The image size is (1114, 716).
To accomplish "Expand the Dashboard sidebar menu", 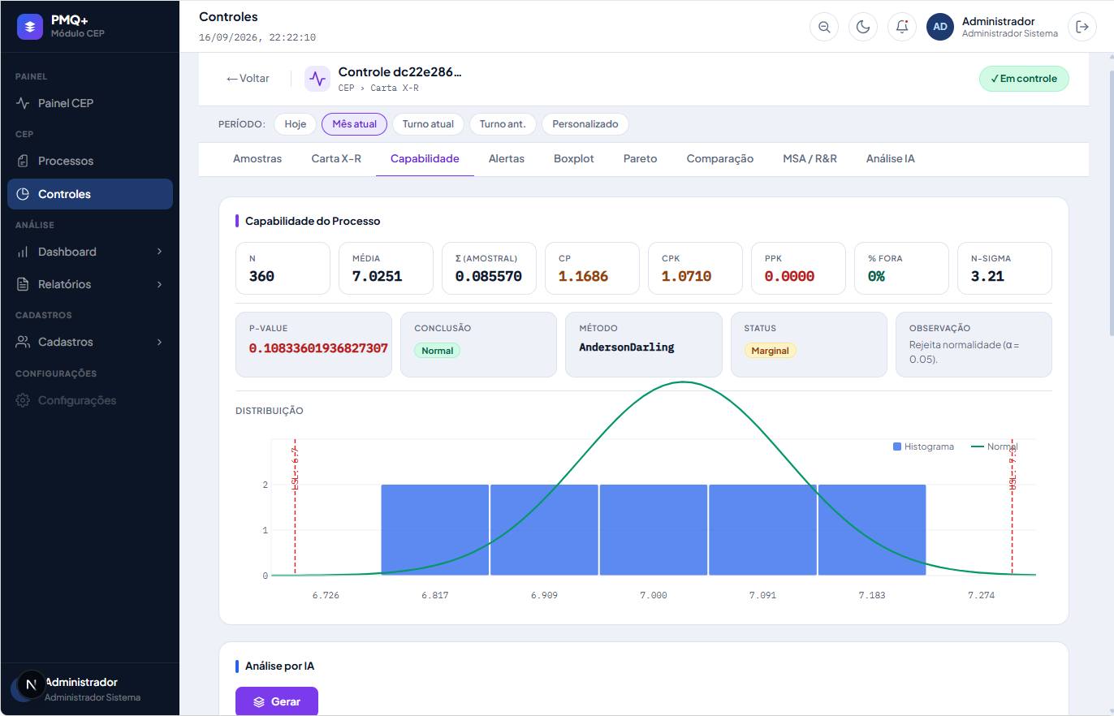I will click(90, 252).
